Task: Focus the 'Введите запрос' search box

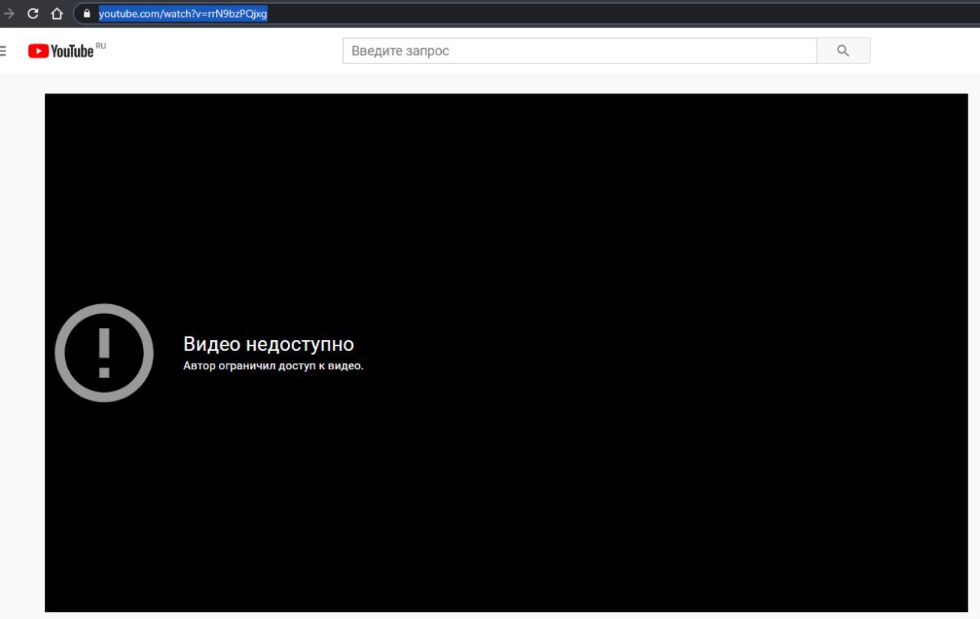Action: coord(580,51)
